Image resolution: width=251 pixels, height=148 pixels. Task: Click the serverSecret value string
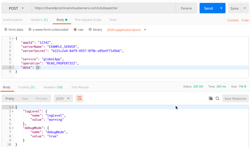coord(86,51)
